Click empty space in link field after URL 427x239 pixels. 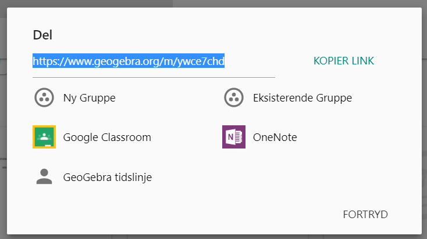coord(250,61)
